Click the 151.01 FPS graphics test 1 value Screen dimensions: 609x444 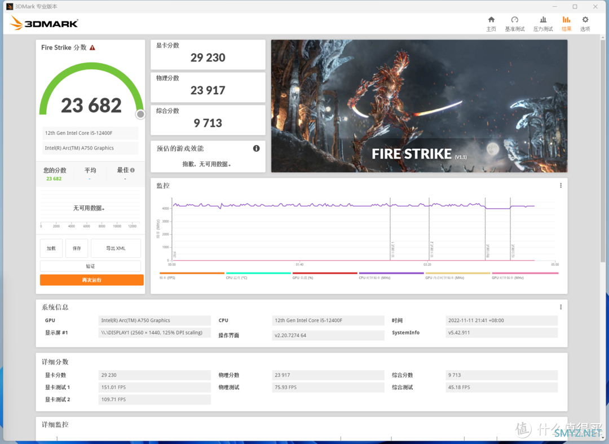click(x=155, y=387)
